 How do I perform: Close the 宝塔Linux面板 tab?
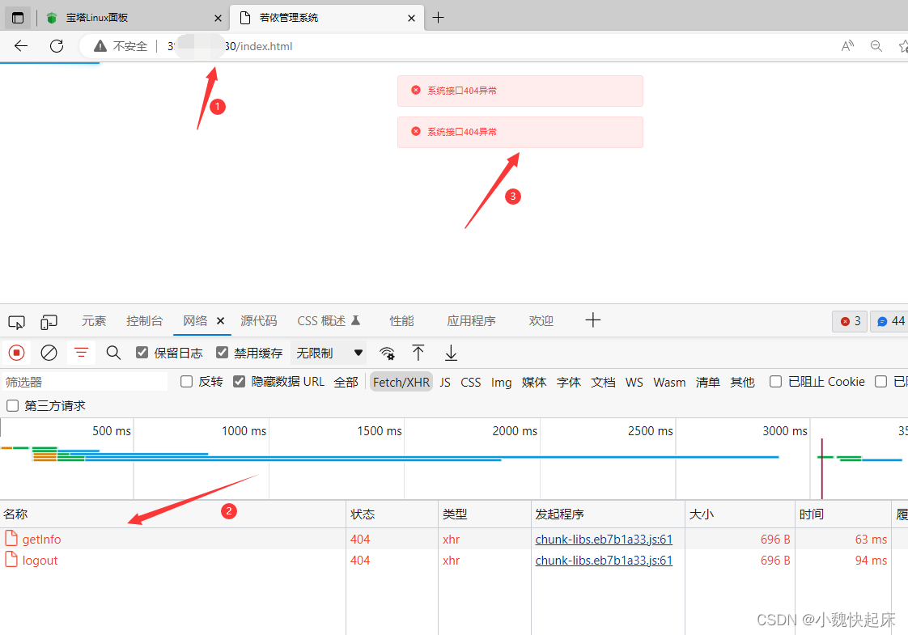point(218,18)
